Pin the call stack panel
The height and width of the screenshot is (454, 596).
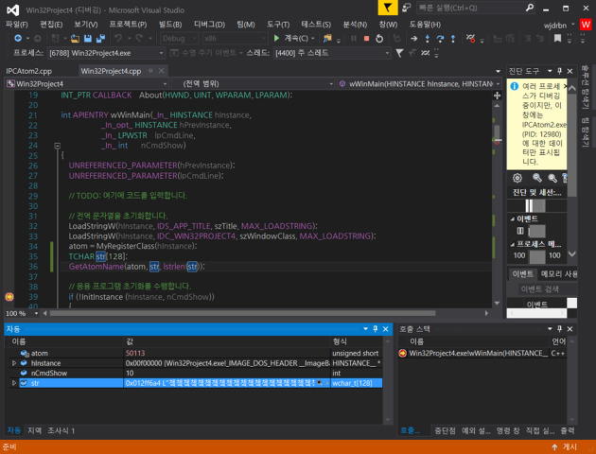click(x=559, y=329)
